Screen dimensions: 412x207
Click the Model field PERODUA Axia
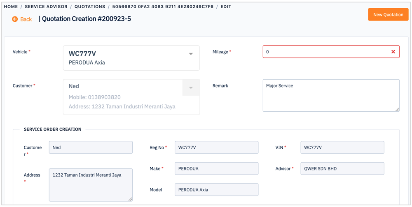(217, 190)
